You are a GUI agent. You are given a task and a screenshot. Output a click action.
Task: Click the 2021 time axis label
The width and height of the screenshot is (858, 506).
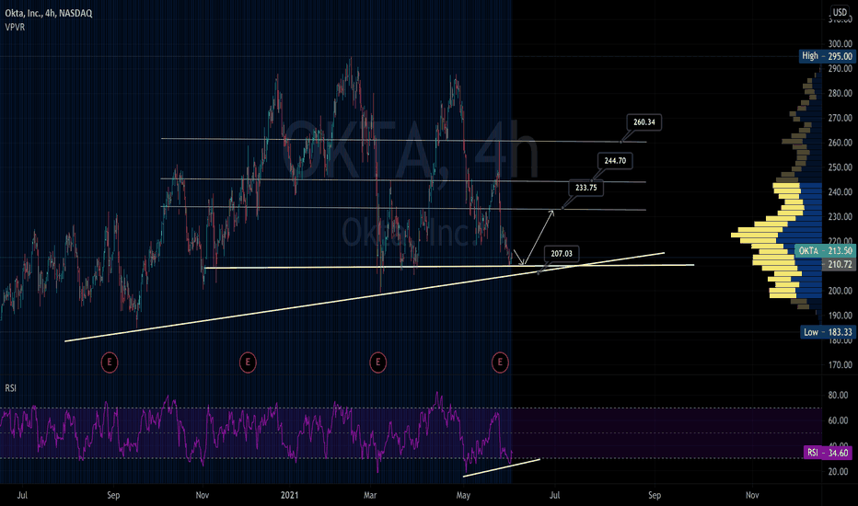click(x=289, y=495)
